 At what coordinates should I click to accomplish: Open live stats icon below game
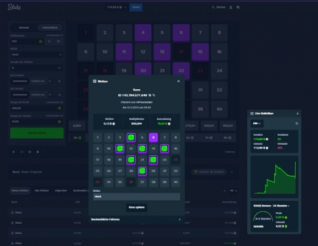[x=30, y=152]
